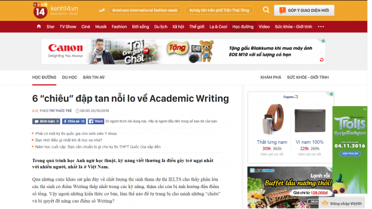Open SỨC KHỎE - GIỚI TÍNH sub-link
This screenshot has width=372, height=209.
coord(308,77)
